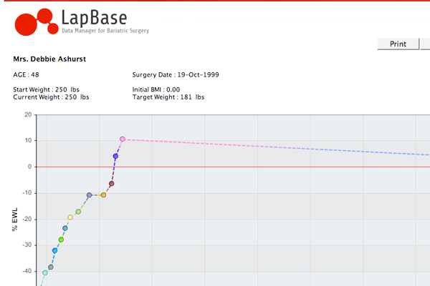The image size is (430, 286).
Task: Click the orange data point on the curve
Action: point(103,195)
